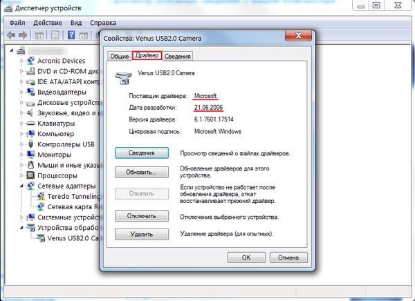The image size is (415, 301).
Task: Click the Обновить... button
Action: coord(142,173)
